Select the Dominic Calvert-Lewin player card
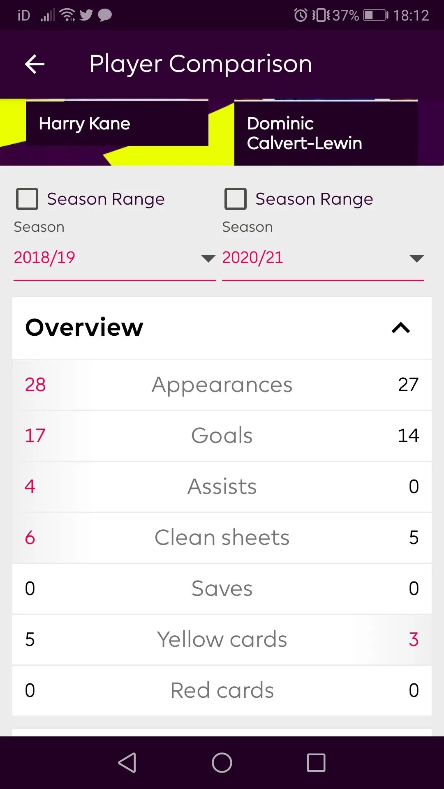The image size is (444, 789). 326,133
